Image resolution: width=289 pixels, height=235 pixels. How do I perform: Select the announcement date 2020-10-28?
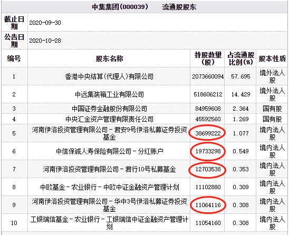tap(45, 41)
